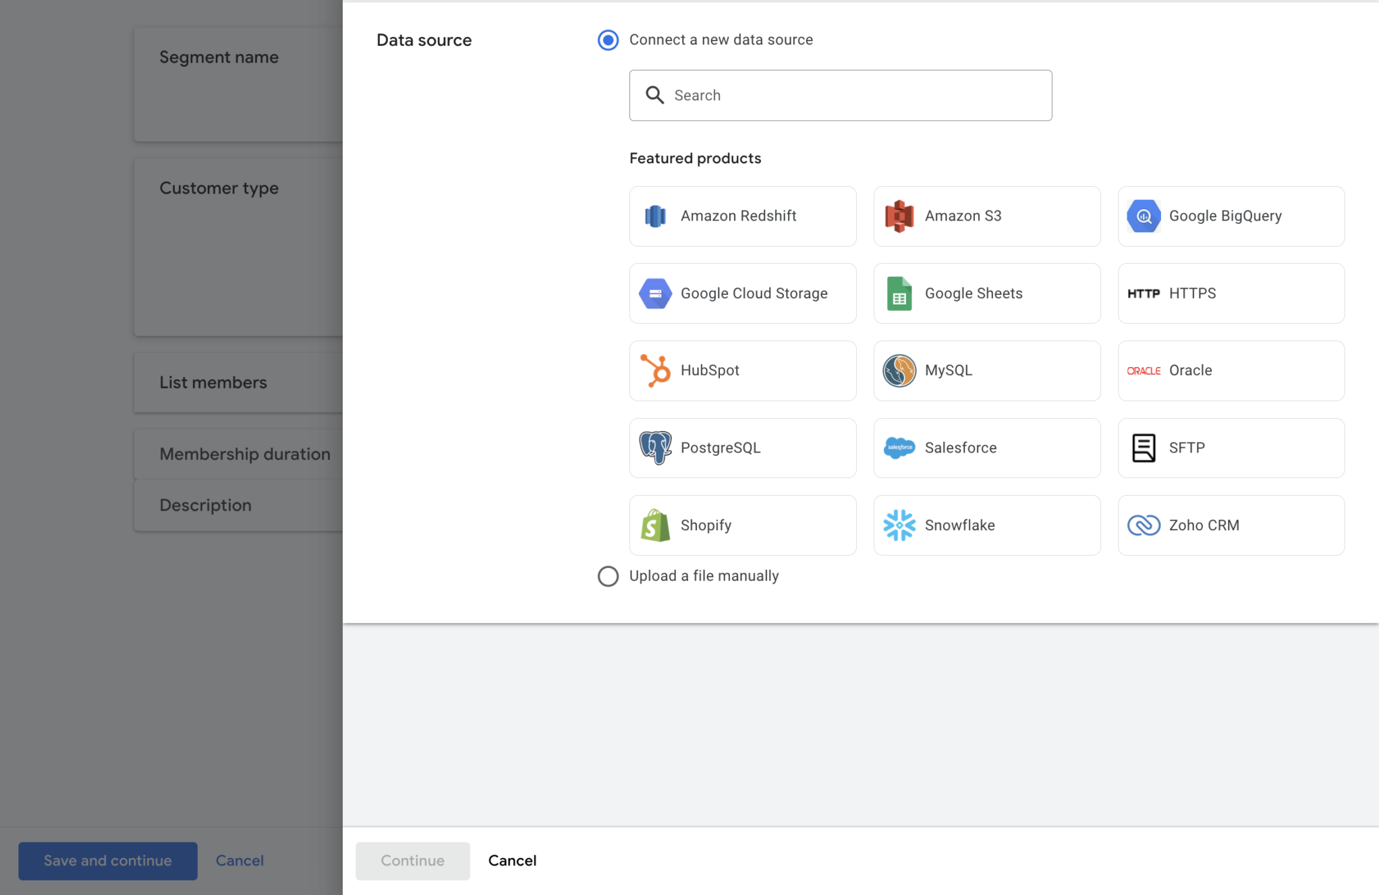Click the Amazon Redshift icon

click(655, 216)
